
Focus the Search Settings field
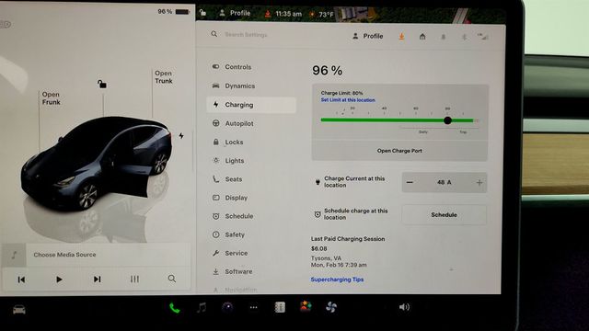246,35
